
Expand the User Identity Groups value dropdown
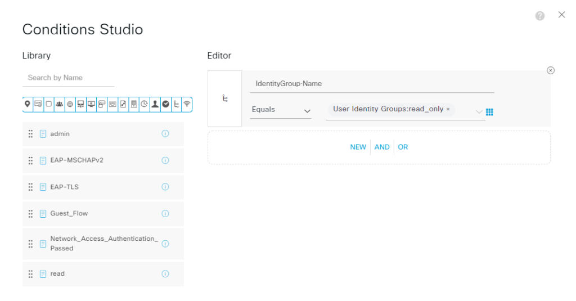pos(479,111)
